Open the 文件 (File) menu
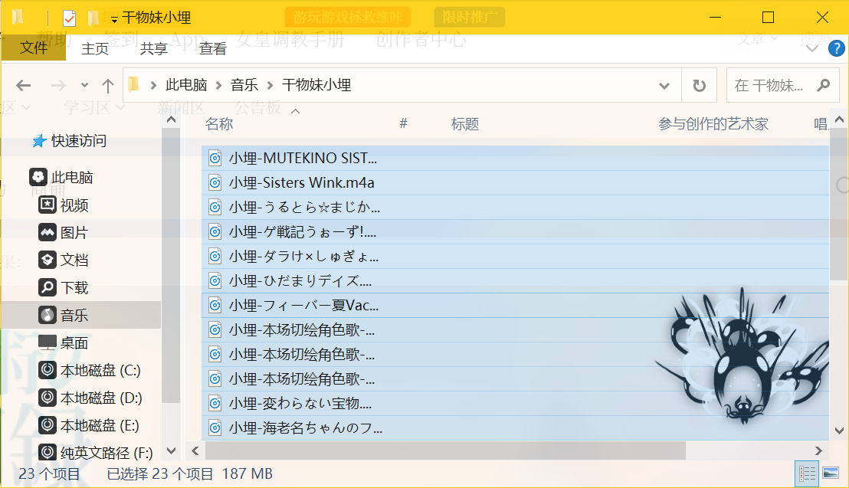Viewport: 849px width, 488px height. click(34, 48)
